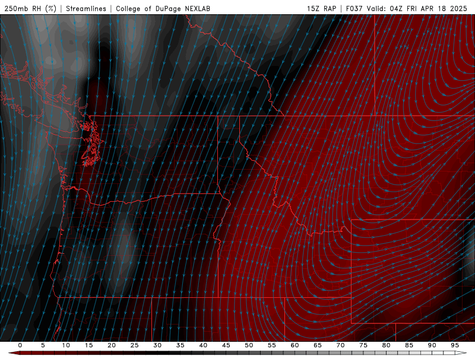475x356 pixels.
Task: Click 'College of DuPage NEXLAB' text
Action: (x=163, y=8)
